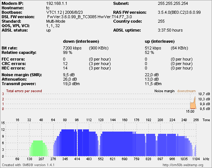Click the ADSL status value up
Viewport: 212px width, 168px height.
[48, 30]
